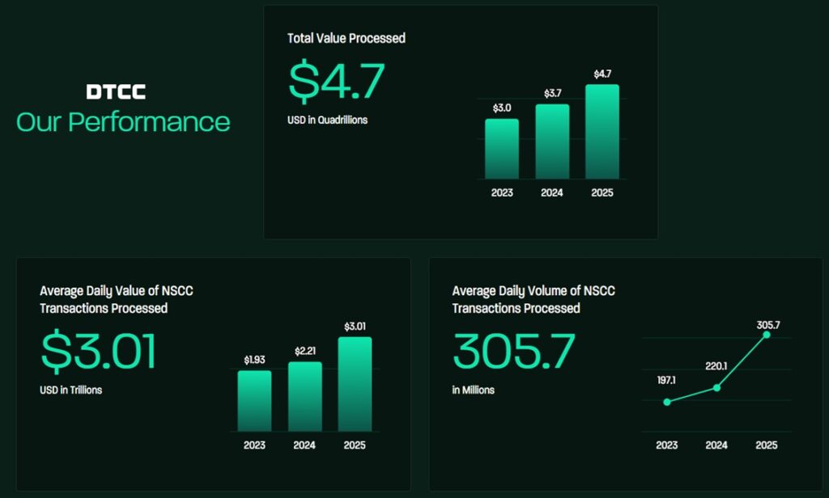
Task: Select the 220.1 data label
Action: (716, 366)
